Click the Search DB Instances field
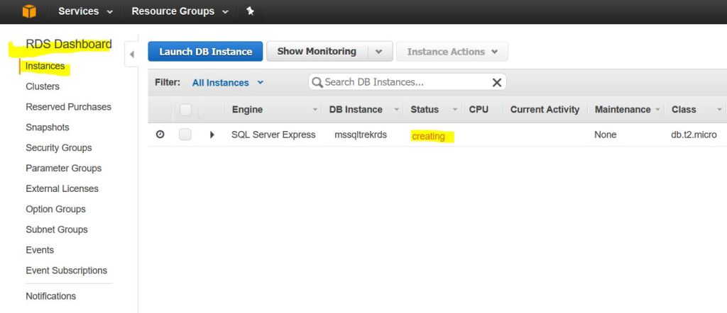 click(405, 83)
